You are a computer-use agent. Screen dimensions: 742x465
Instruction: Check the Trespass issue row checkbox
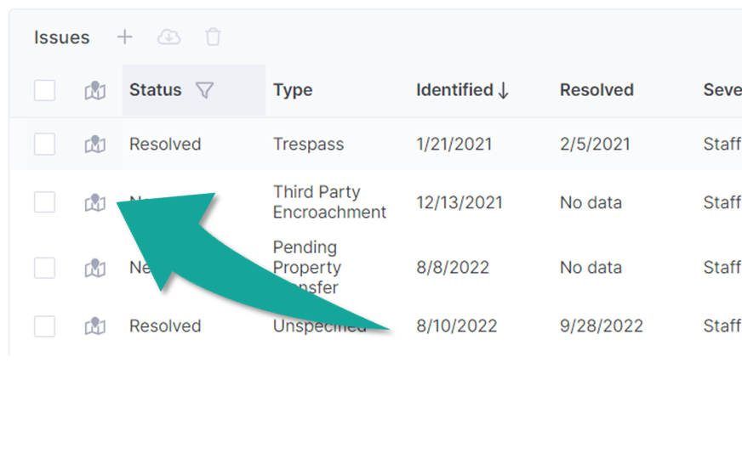45,145
